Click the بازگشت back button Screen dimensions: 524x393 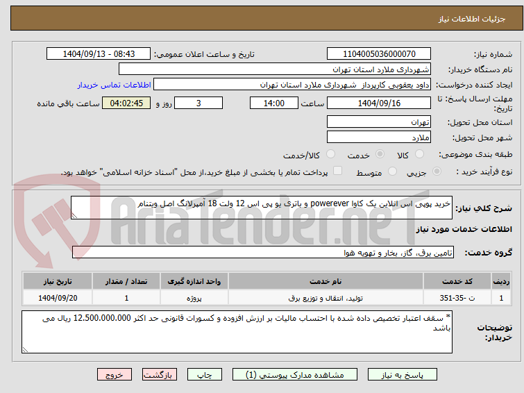pyautogui.click(x=160, y=375)
